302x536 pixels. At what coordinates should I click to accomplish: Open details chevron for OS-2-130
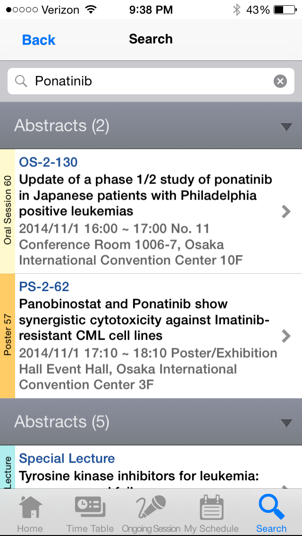pos(286,211)
